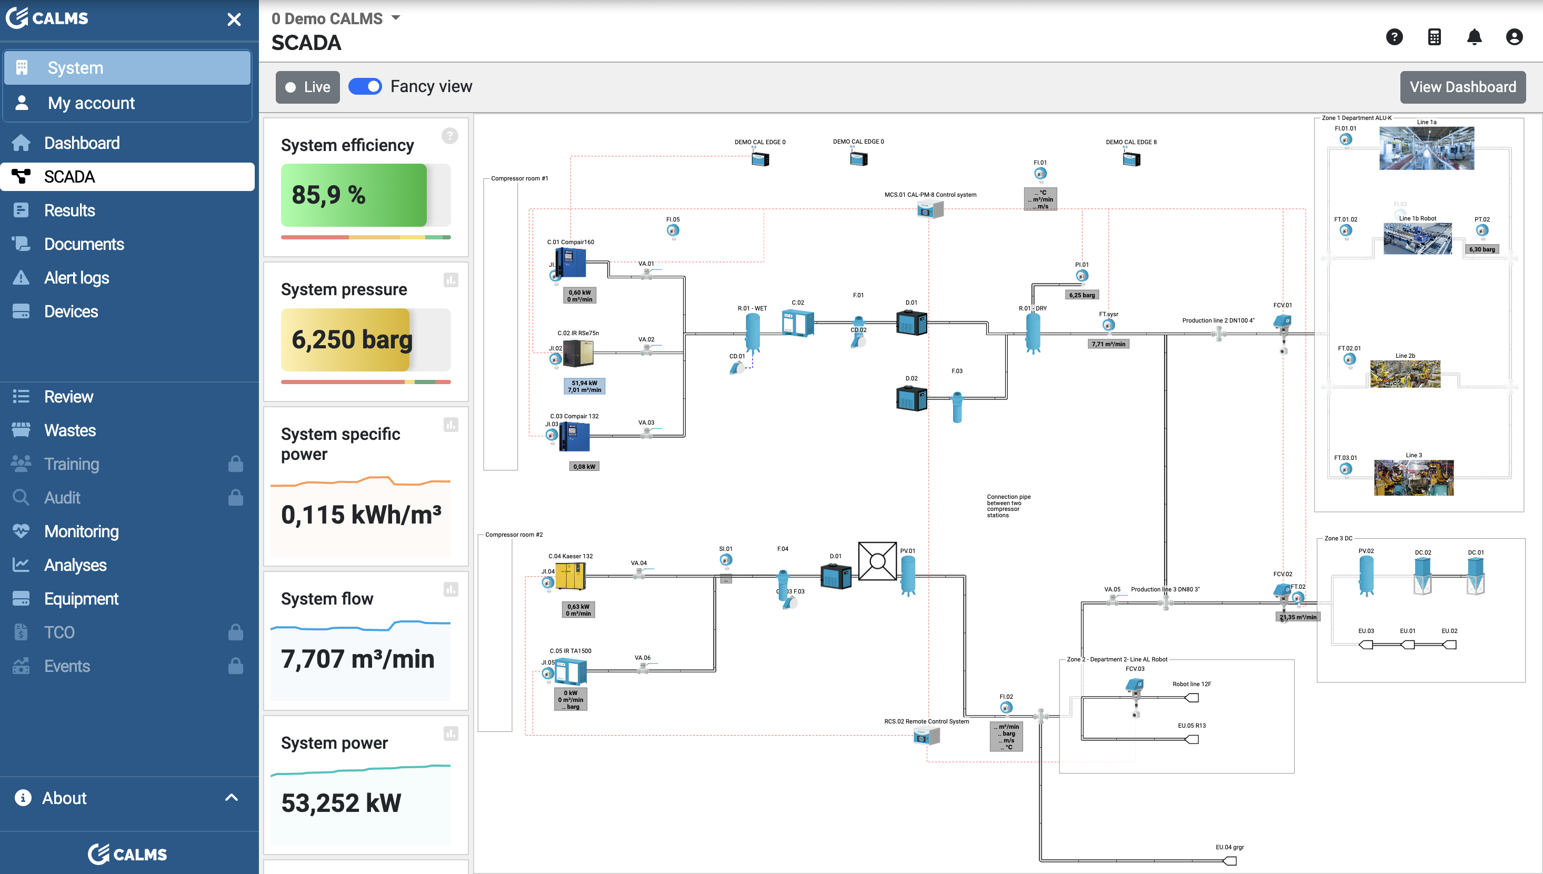Click the System flow 7,707 m³/min sparkline
Viewport: 1543px width, 874px height.
[360, 626]
